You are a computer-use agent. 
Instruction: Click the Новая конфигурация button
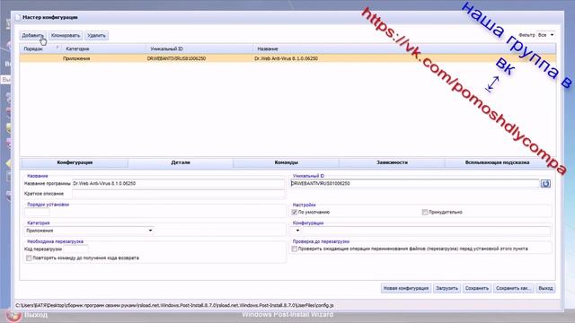tap(406, 288)
